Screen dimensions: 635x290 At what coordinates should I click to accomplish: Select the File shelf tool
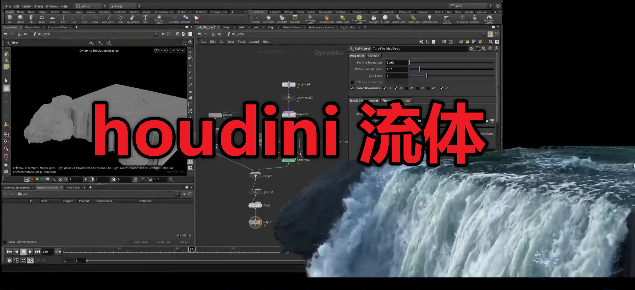pyautogui.click(x=197, y=19)
